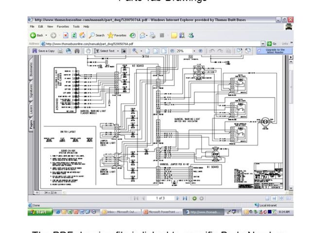Viewport: 311px width, 233px height.
Task: Click the zoom in plus button
Action: coord(200,51)
